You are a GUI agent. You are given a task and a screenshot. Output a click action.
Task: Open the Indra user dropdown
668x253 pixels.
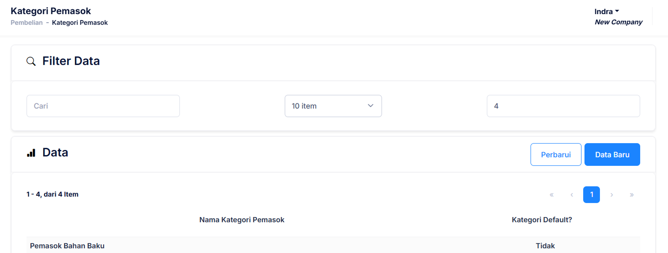point(607,12)
